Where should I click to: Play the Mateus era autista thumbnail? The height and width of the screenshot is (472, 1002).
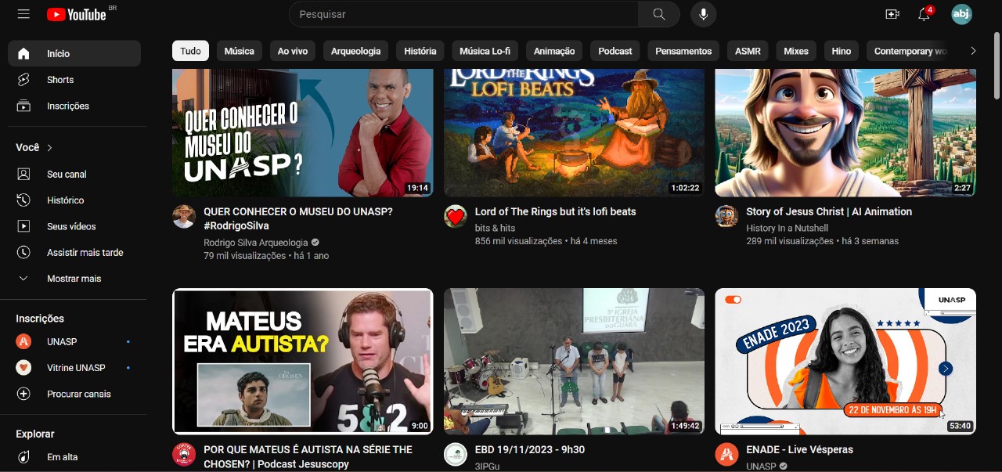pyautogui.click(x=303, y=361)
